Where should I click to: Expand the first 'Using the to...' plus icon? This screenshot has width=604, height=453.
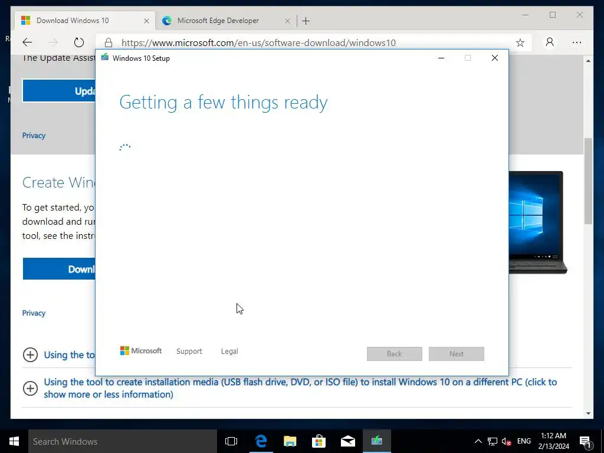point(31,354)
